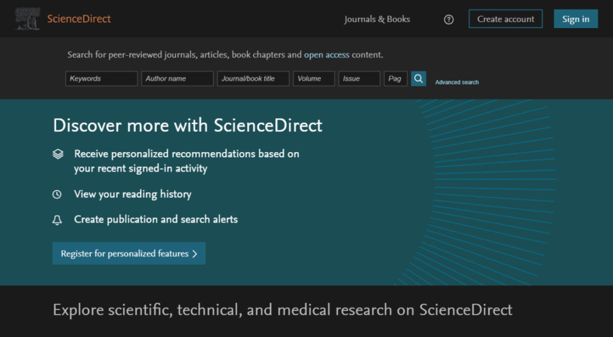Click the Elsevier tree logo
Screen dimensions: 613x337
(28, 19)
